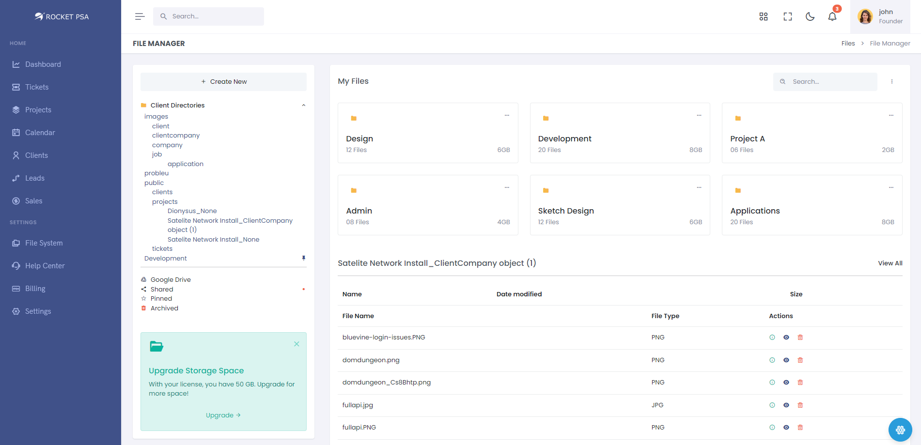Click the Create New button
Viewport: 921px width, 445px height.
pos(223,81)
